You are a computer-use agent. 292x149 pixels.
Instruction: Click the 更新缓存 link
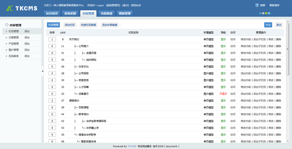coord(274,5)
